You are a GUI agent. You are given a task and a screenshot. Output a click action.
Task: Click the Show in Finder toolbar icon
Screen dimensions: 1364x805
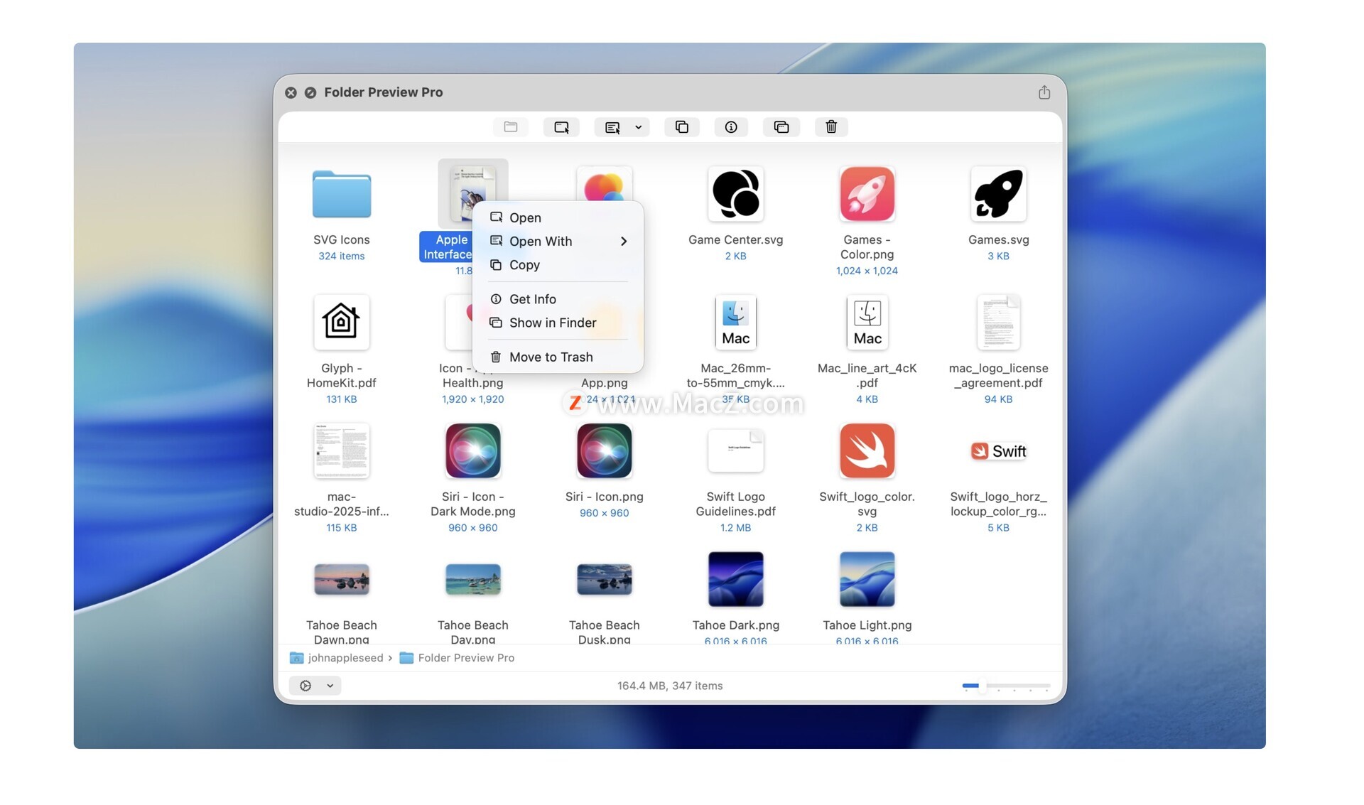click(x=781, y=127)
